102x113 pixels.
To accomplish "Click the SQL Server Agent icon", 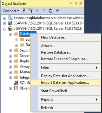I will point(16,83).
